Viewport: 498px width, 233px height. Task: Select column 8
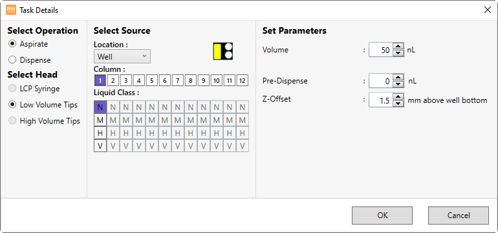tap(191, 81)
